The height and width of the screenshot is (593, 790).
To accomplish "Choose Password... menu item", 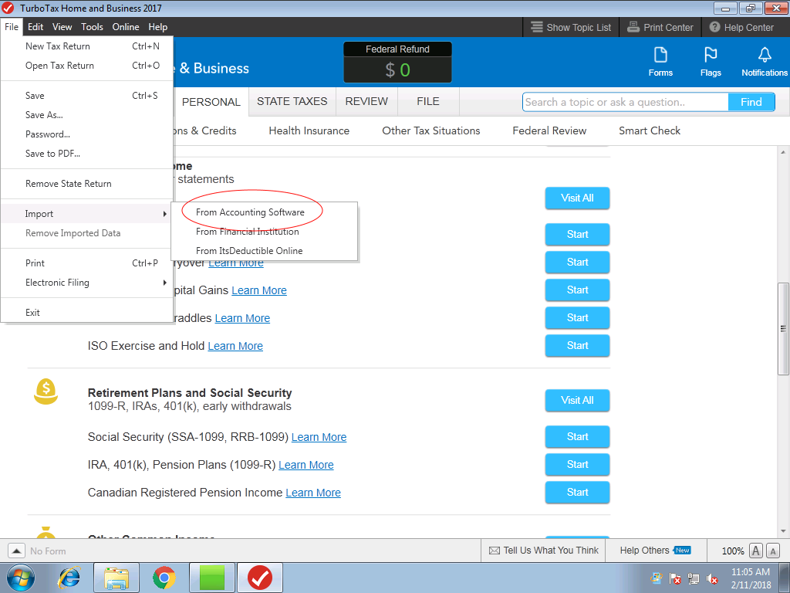I will (x=86, y=134).
